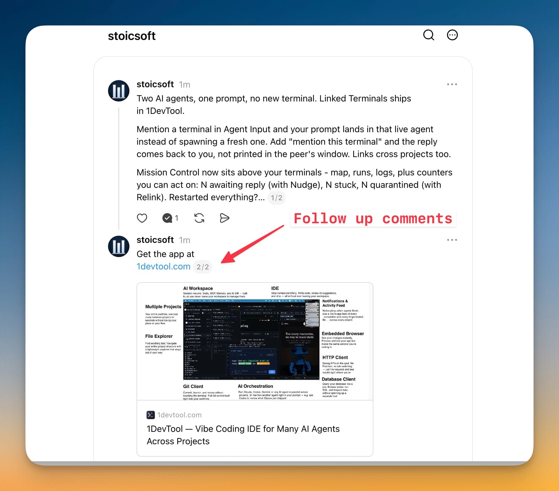Like the first post with heart icon
The height and width of the screenshot is (491, 559).
(x=142, y=218)
